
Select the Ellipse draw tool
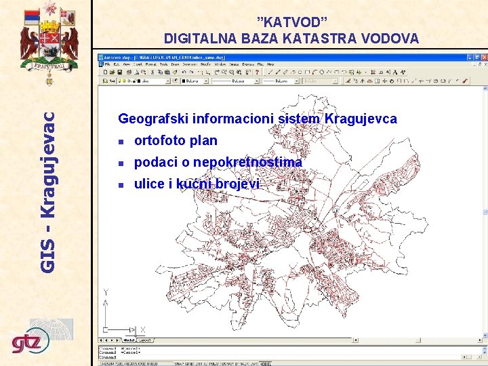tap(337, 73)
